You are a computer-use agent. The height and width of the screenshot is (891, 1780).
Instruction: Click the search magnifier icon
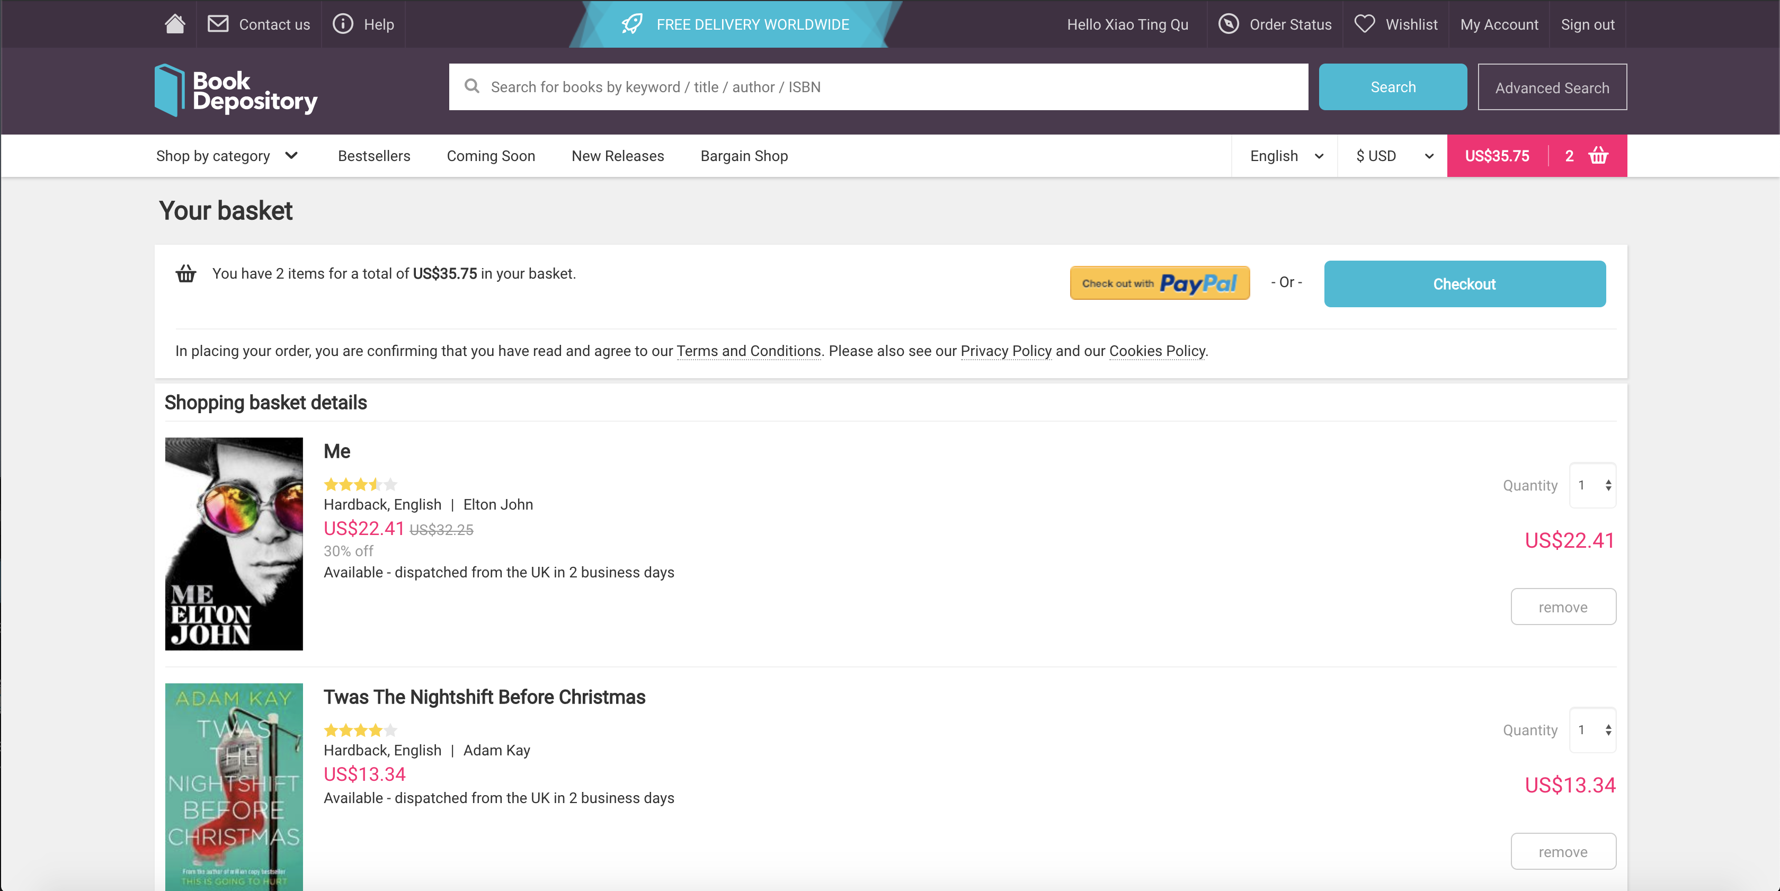[472, 86]
